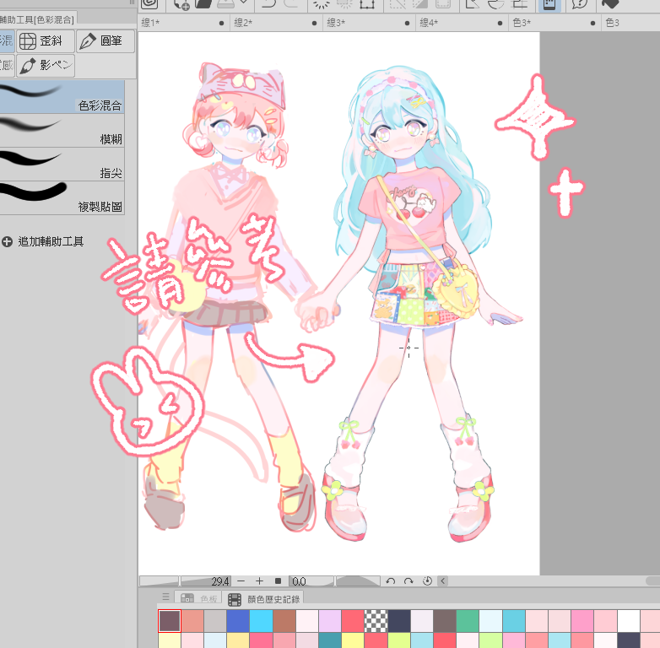Close the 線1* tab via its dot
This screenshot has width=660, height=648.
pos(221,23)
